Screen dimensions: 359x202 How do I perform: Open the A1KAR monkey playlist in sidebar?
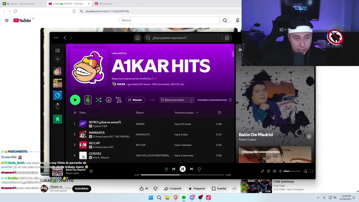pyautogui.click(x=57, y=71)
